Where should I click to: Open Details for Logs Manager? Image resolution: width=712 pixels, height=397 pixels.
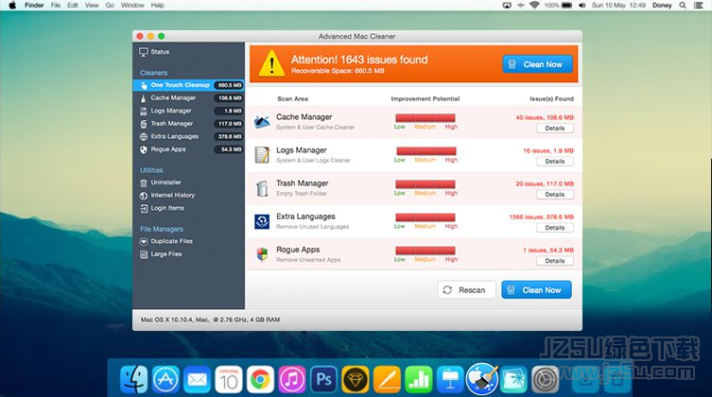(555, 162)
